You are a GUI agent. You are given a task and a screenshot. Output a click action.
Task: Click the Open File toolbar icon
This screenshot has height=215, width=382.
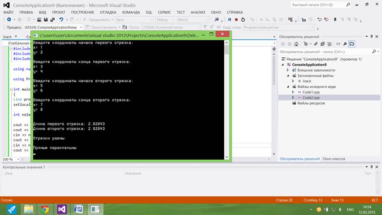(39, 20)
